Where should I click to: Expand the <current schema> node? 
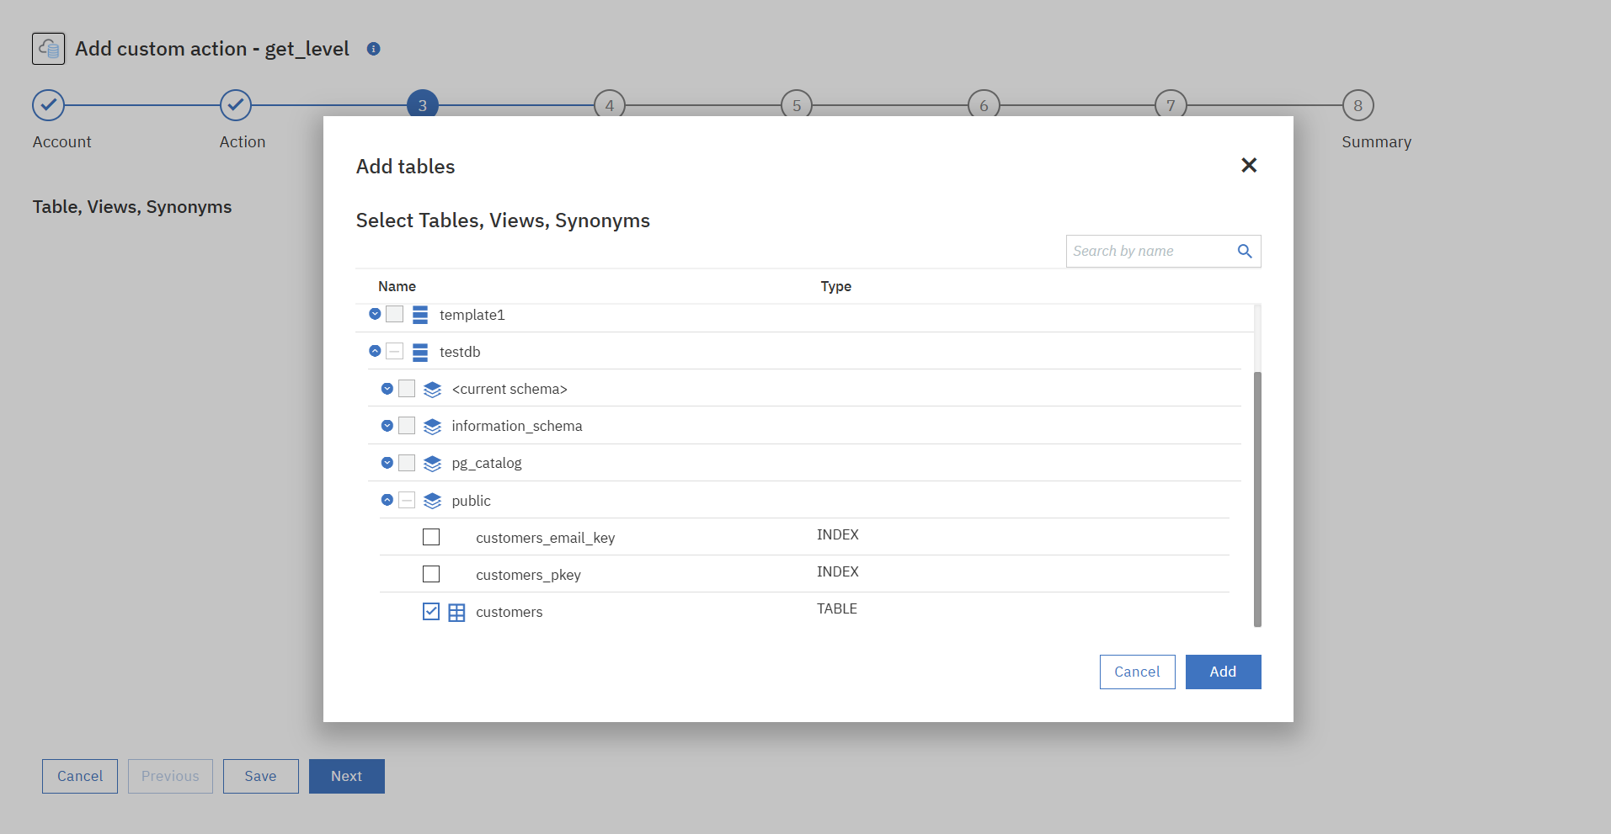[x=387, y=388]
